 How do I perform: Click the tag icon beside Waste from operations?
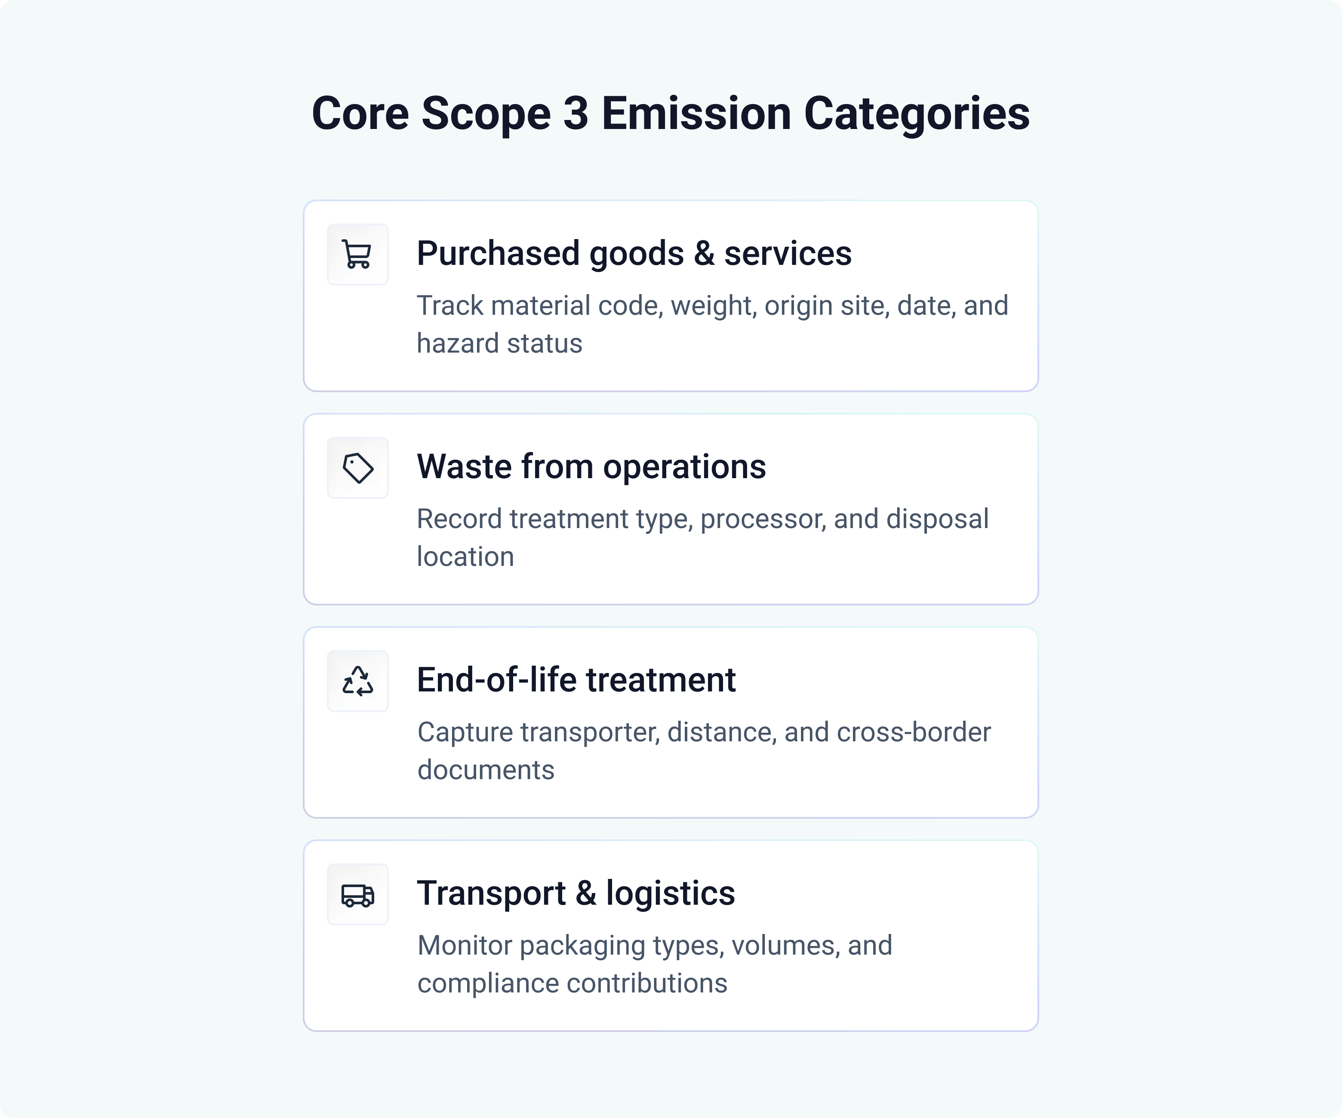(x=357, y=468)
